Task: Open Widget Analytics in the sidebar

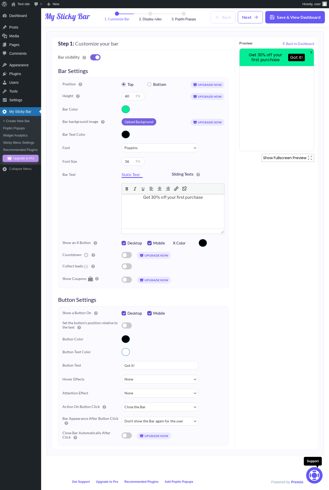Action: pos(15,135)
